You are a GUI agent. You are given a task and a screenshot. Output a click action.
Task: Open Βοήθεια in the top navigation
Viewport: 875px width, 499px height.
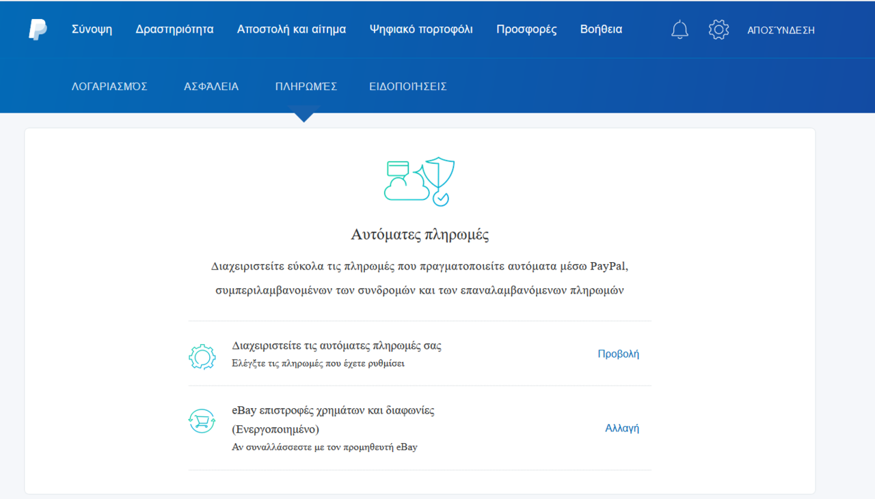pos(601,29)
